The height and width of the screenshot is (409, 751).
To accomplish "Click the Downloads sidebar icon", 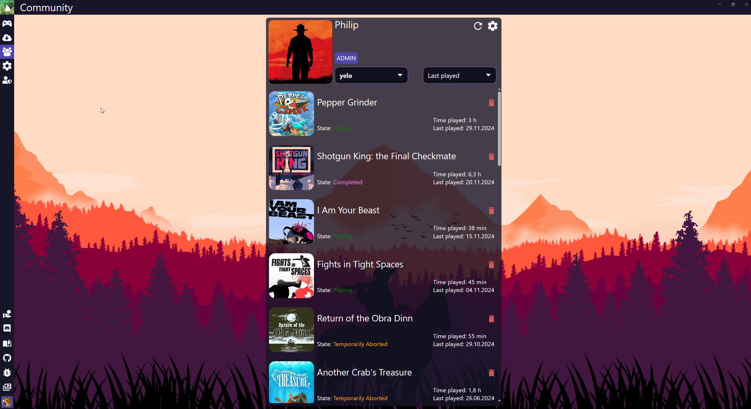I will (7, 37).
